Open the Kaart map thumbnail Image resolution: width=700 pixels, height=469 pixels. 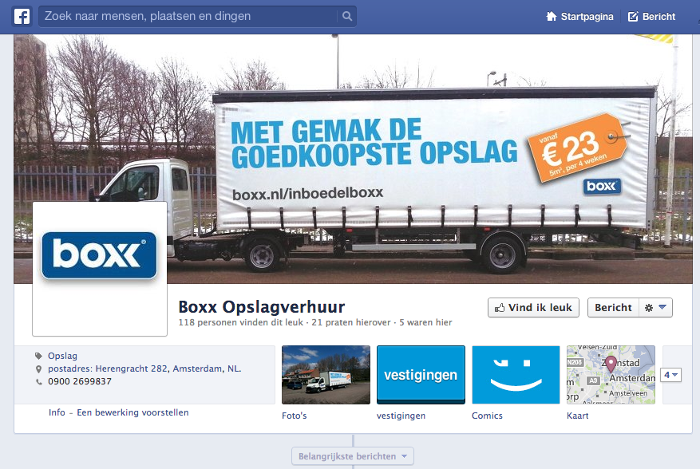[x=611, y=375]
